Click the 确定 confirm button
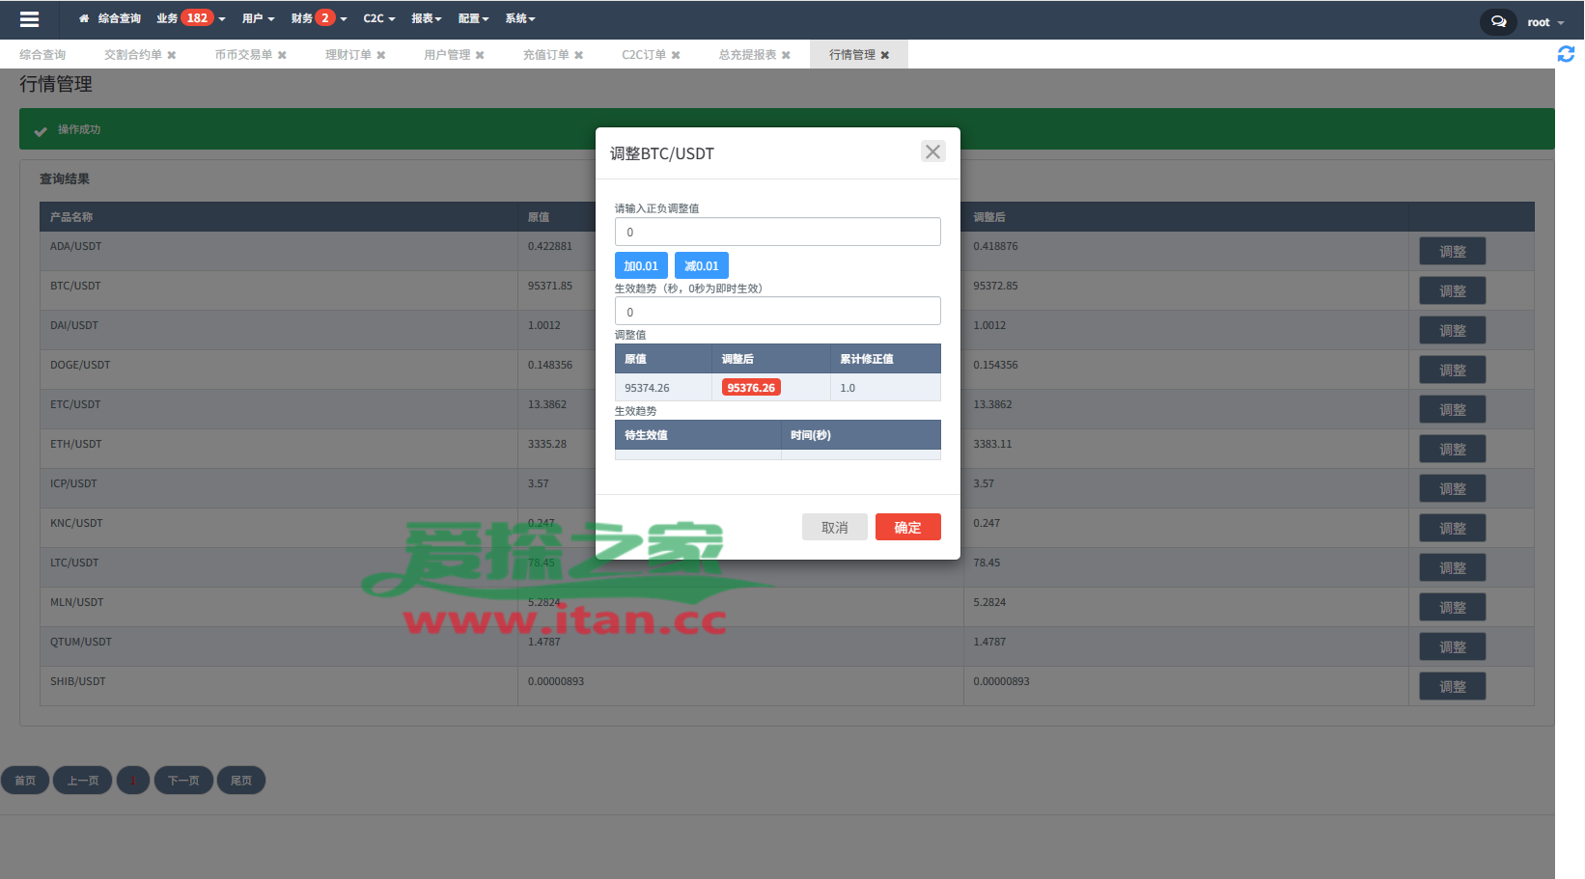The width and height of the screenshot is (1585, 879). pos(907,527)
